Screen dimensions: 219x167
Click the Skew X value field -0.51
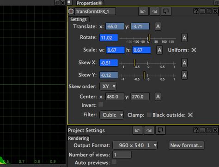click(x=109, y=63)
